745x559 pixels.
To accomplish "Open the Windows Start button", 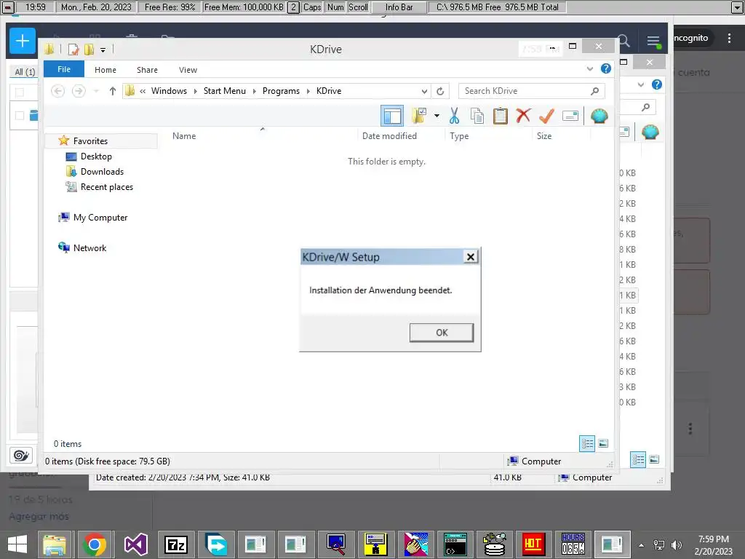I will pos(17,544).
